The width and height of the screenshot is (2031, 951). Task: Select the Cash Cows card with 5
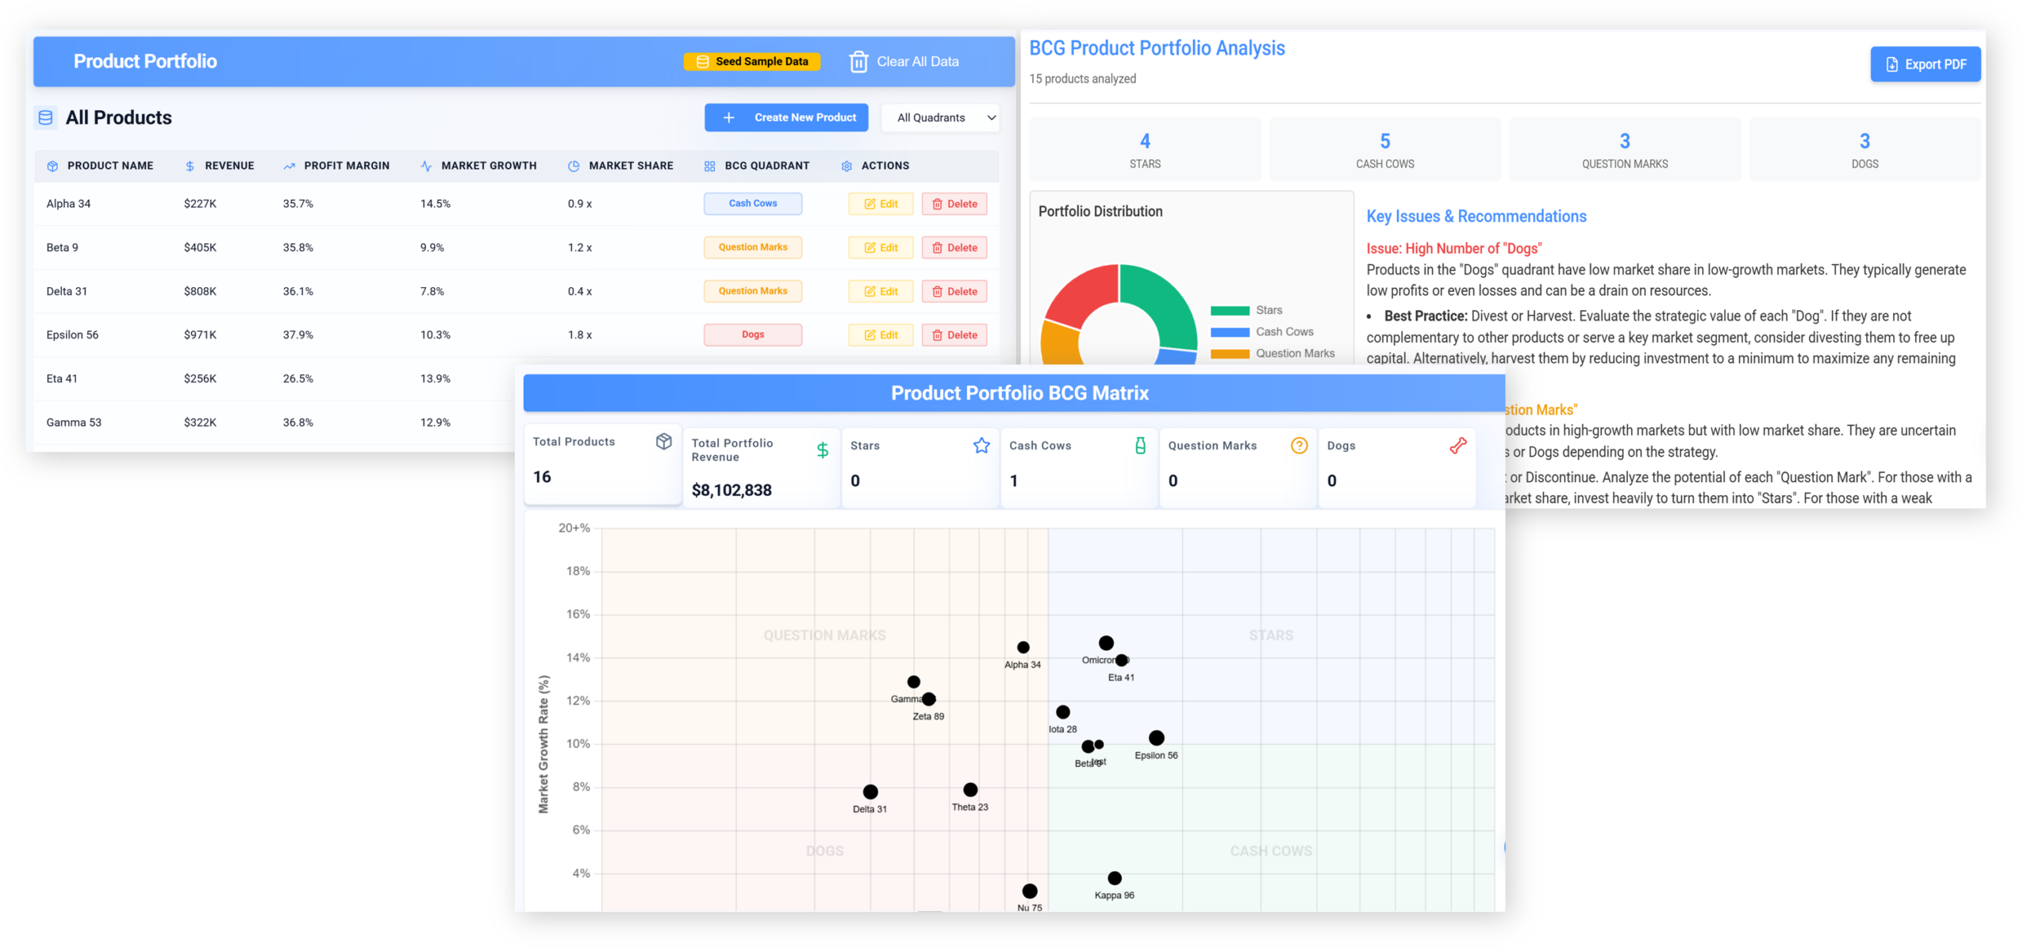pyautogui.click(x=1384, y=150)
